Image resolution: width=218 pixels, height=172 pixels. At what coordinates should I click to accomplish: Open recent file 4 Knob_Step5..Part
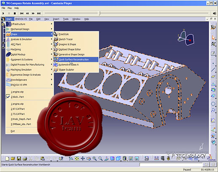21,119
